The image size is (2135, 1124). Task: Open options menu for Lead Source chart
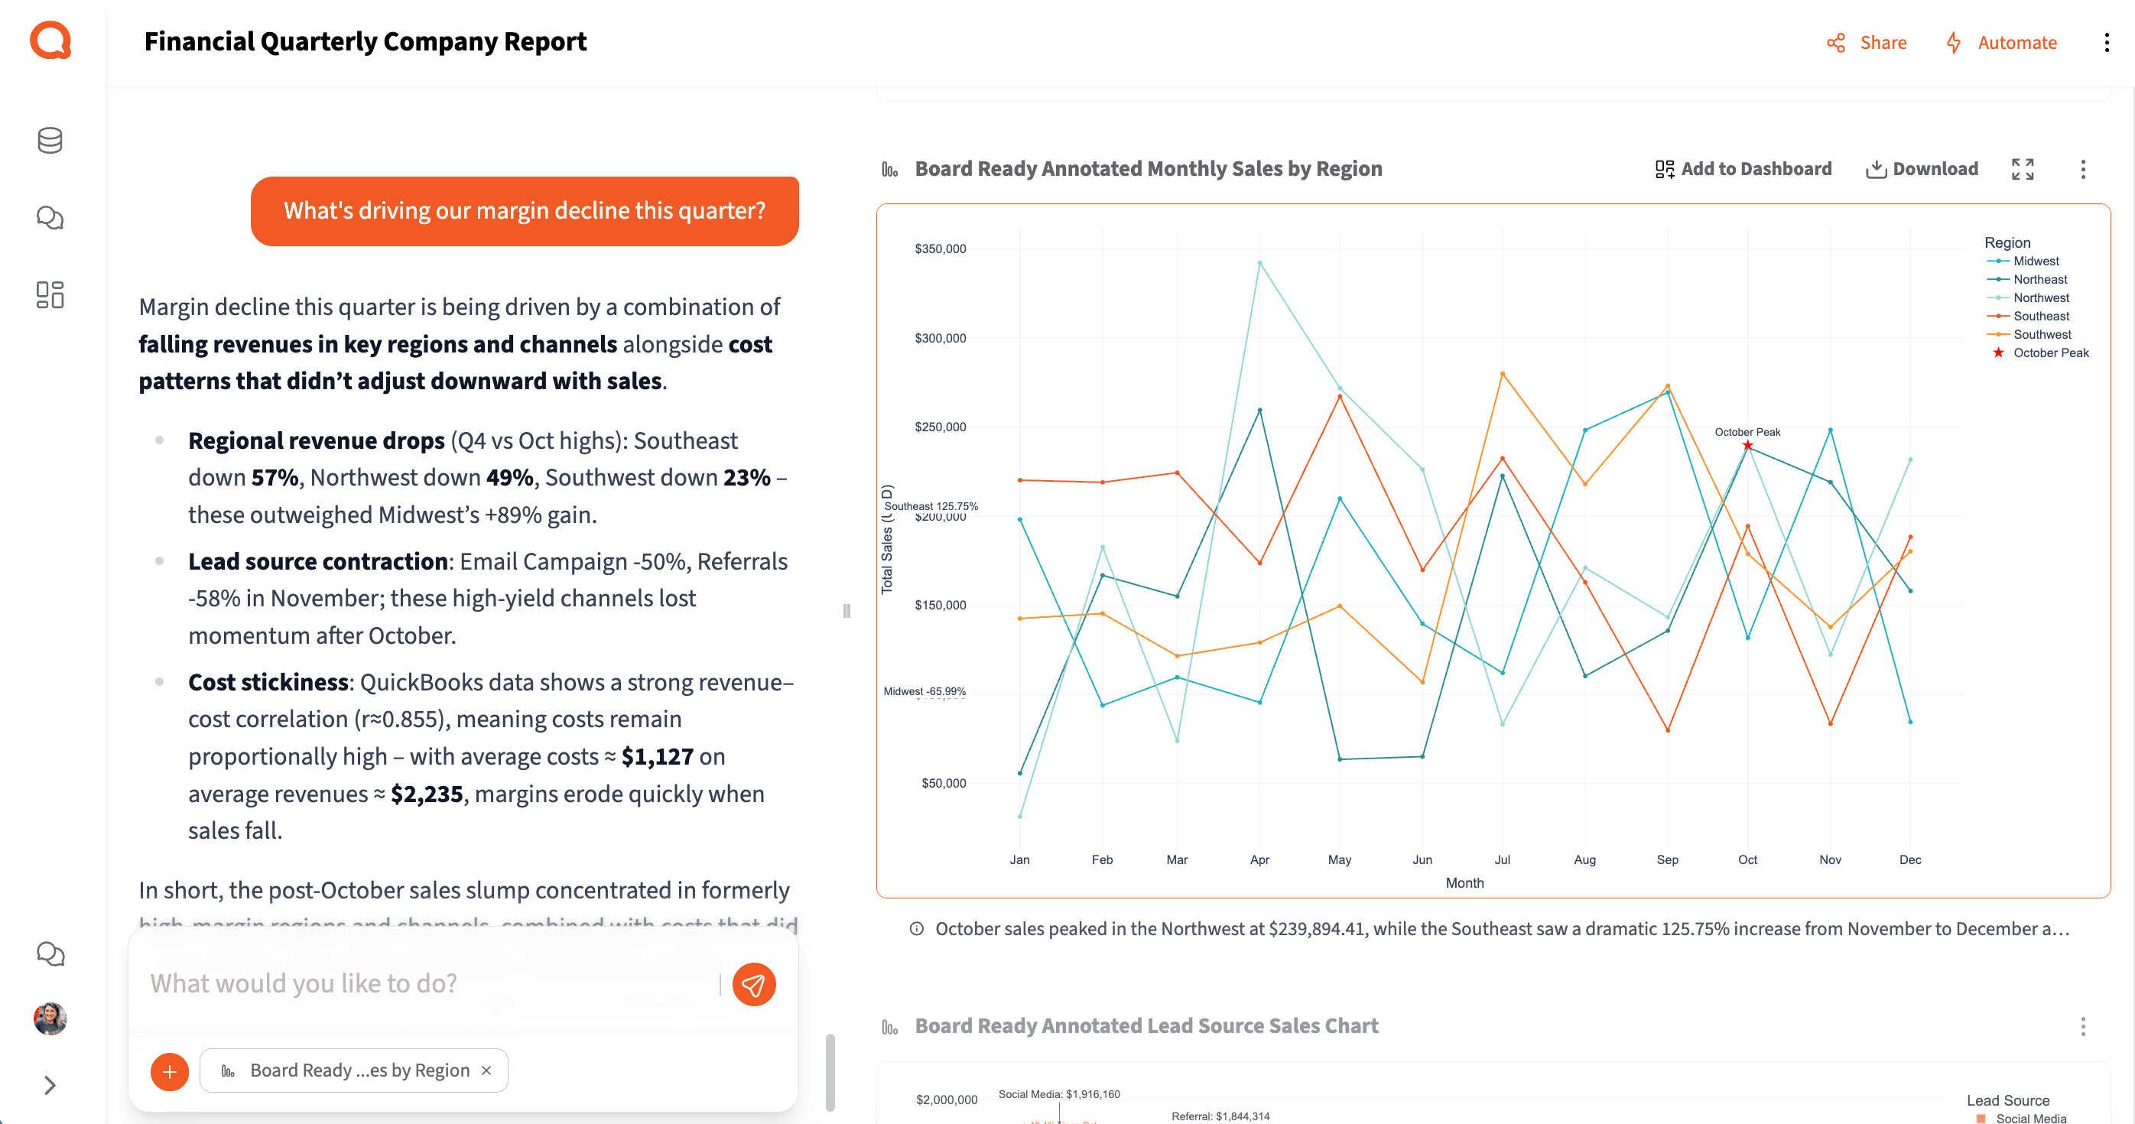click(x=2083, y=1026)
